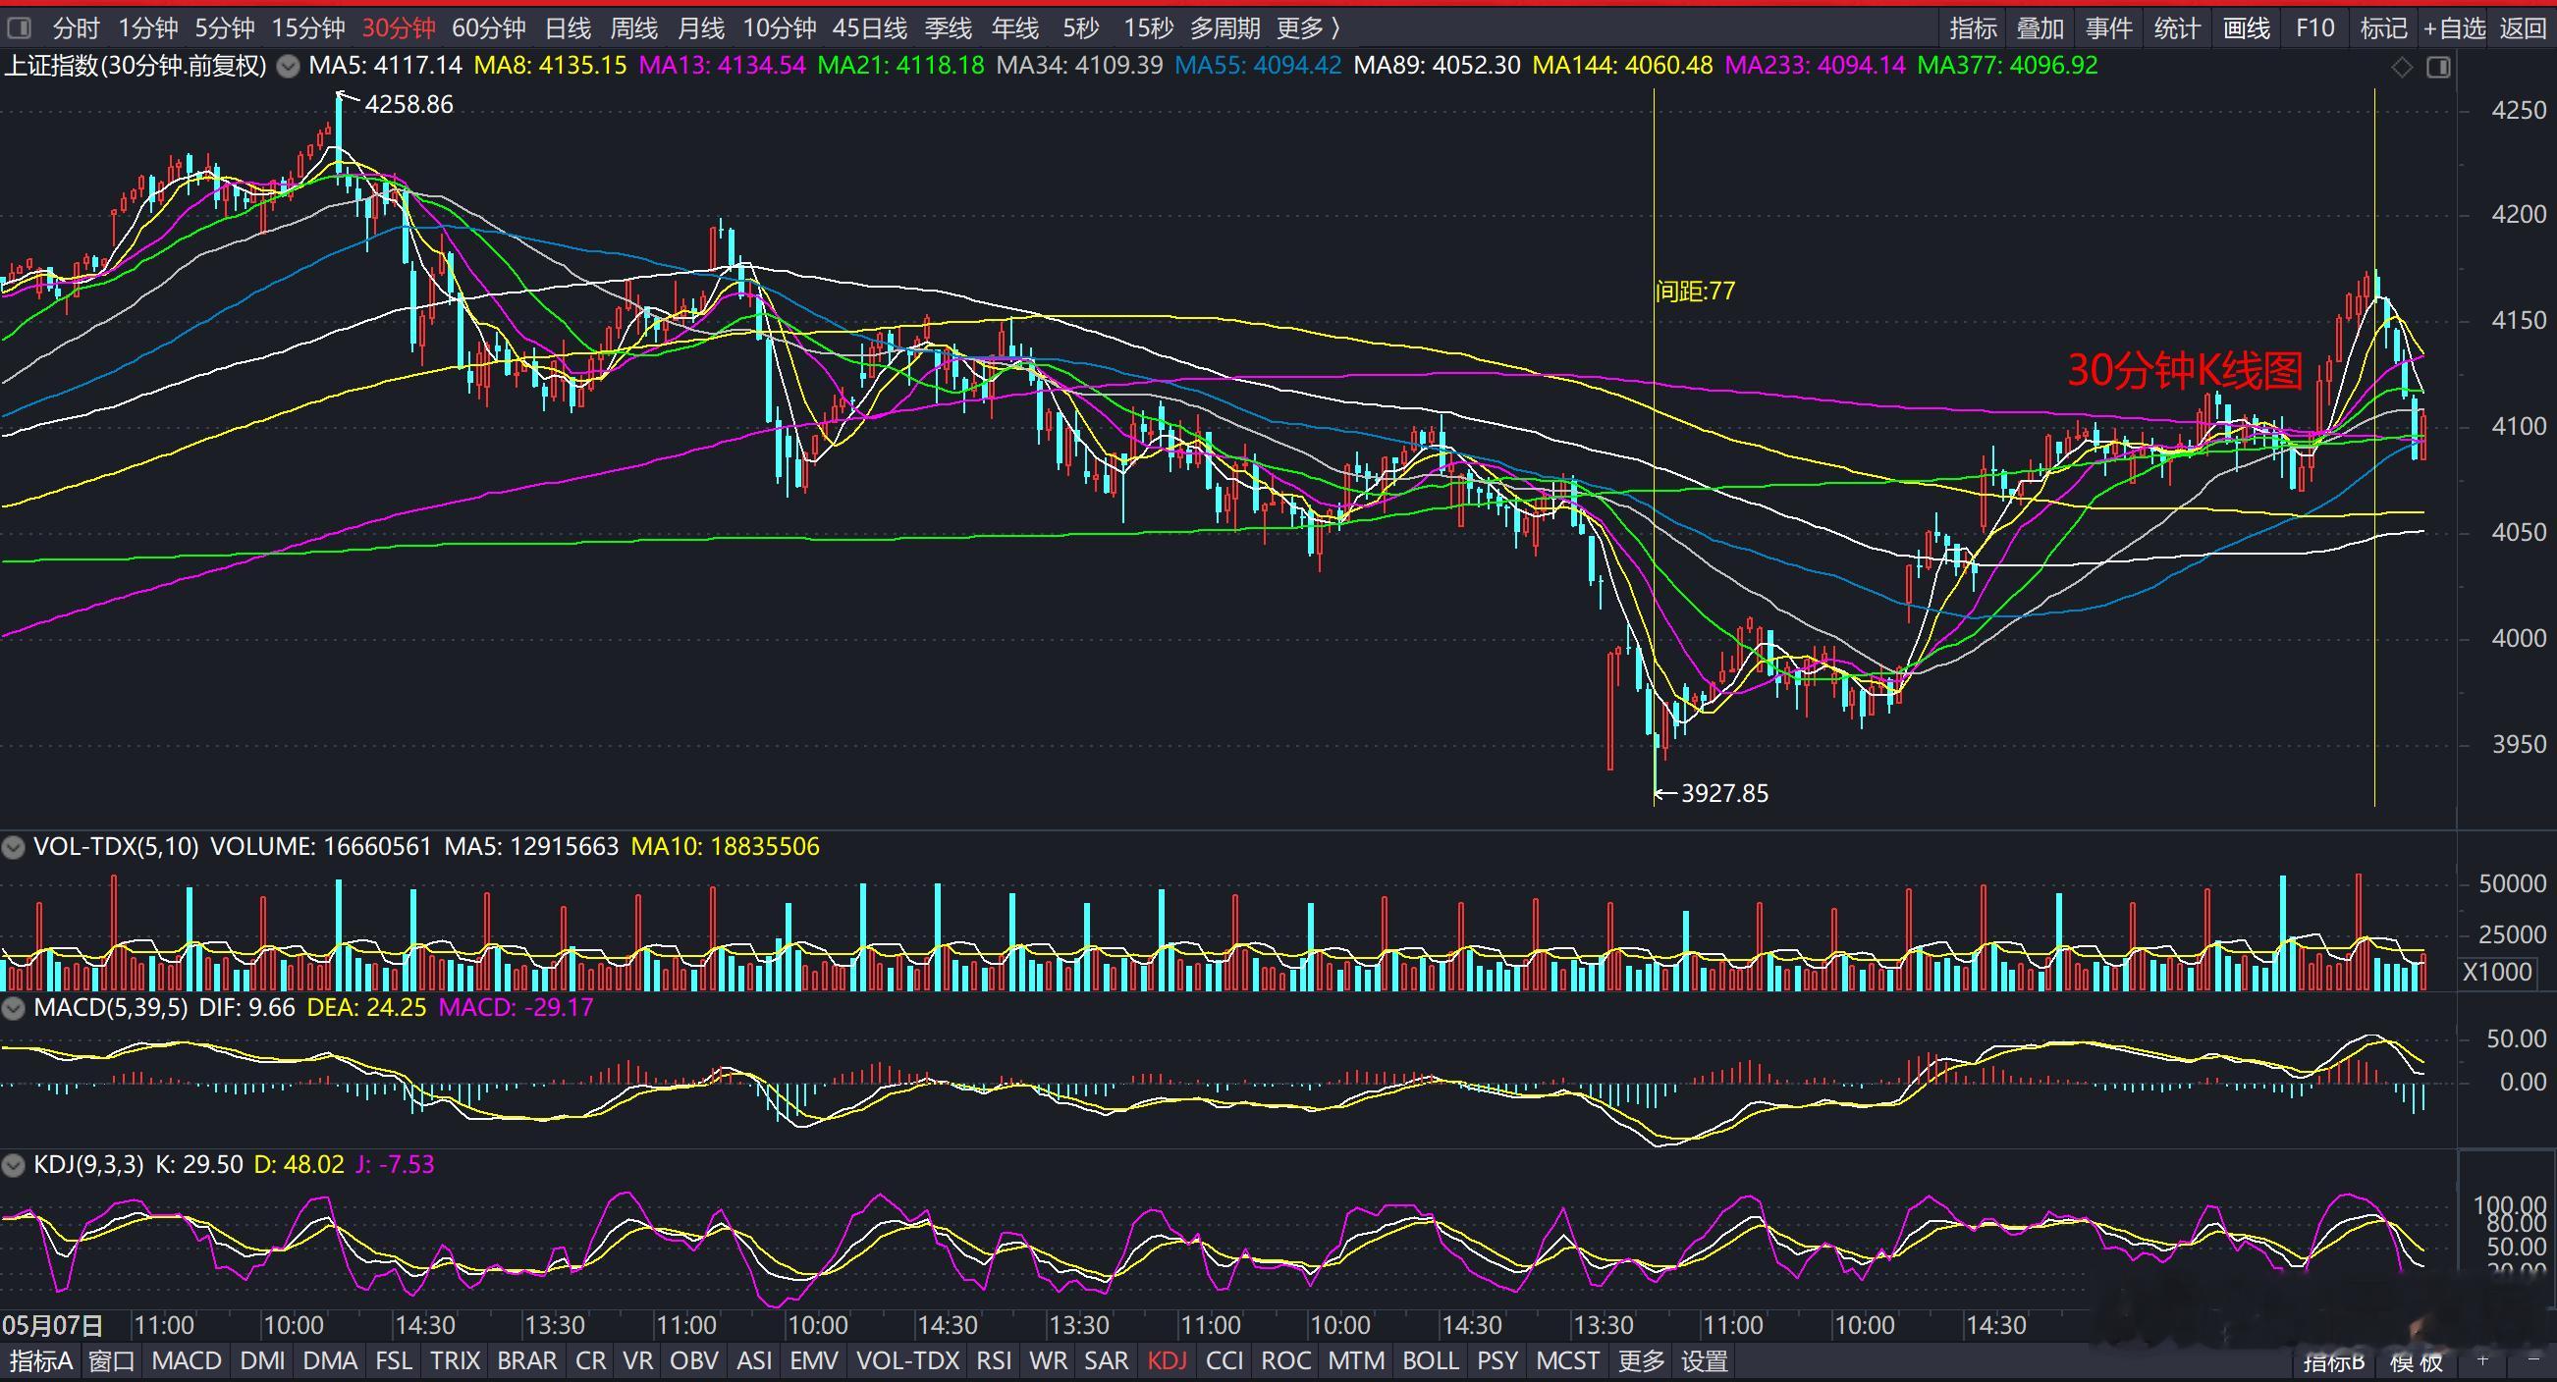The image size is (2557, 1382).
Task: Select the WR indicator
Action: click(1049, 1360)
